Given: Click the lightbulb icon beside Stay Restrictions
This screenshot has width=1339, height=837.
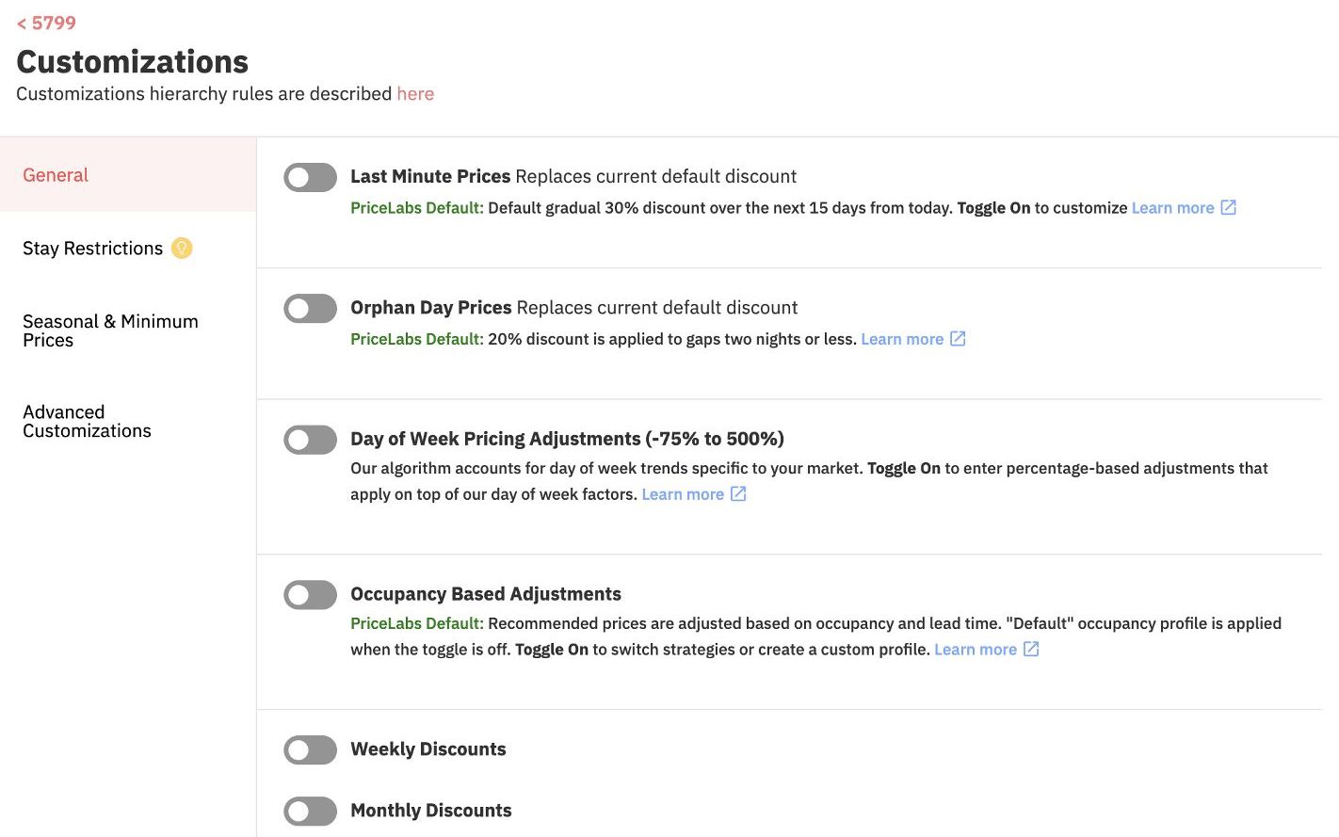Looking at the screenshot, I should pos(182,248).
